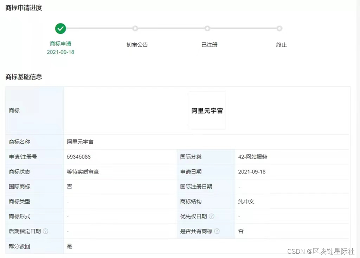Select the status 等待实质审查
The image size is (360, 258).
click(83, 171)
